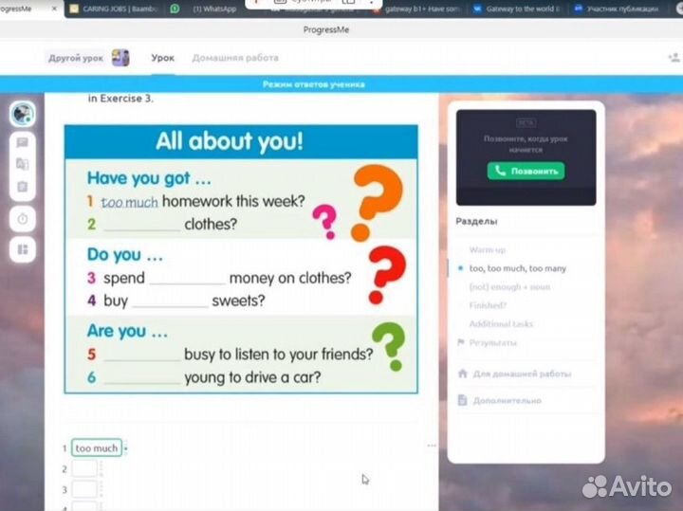Viewport: 683px width, 511px height.
Task: Switch to the Домашняя работа tab
Action: tap(235, 58)
